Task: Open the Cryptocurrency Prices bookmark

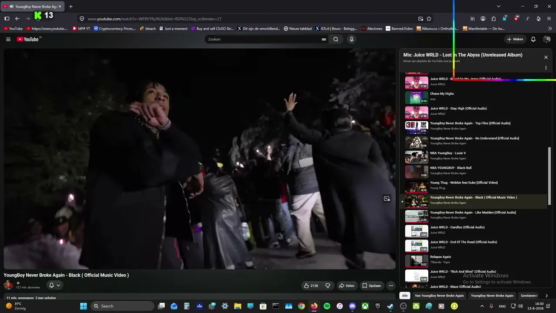Action: pos(115,29)
